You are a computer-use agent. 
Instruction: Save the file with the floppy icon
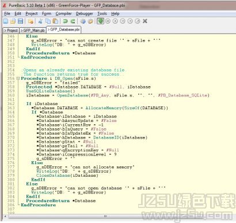pyautogui.click(x=20, y=21)
